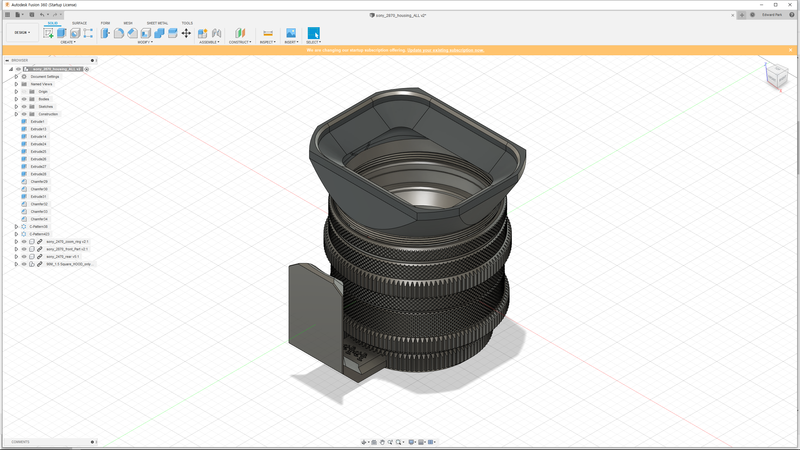Open the DESIGN workspace dropdown
Screen dimensions: 800x450
22,32
